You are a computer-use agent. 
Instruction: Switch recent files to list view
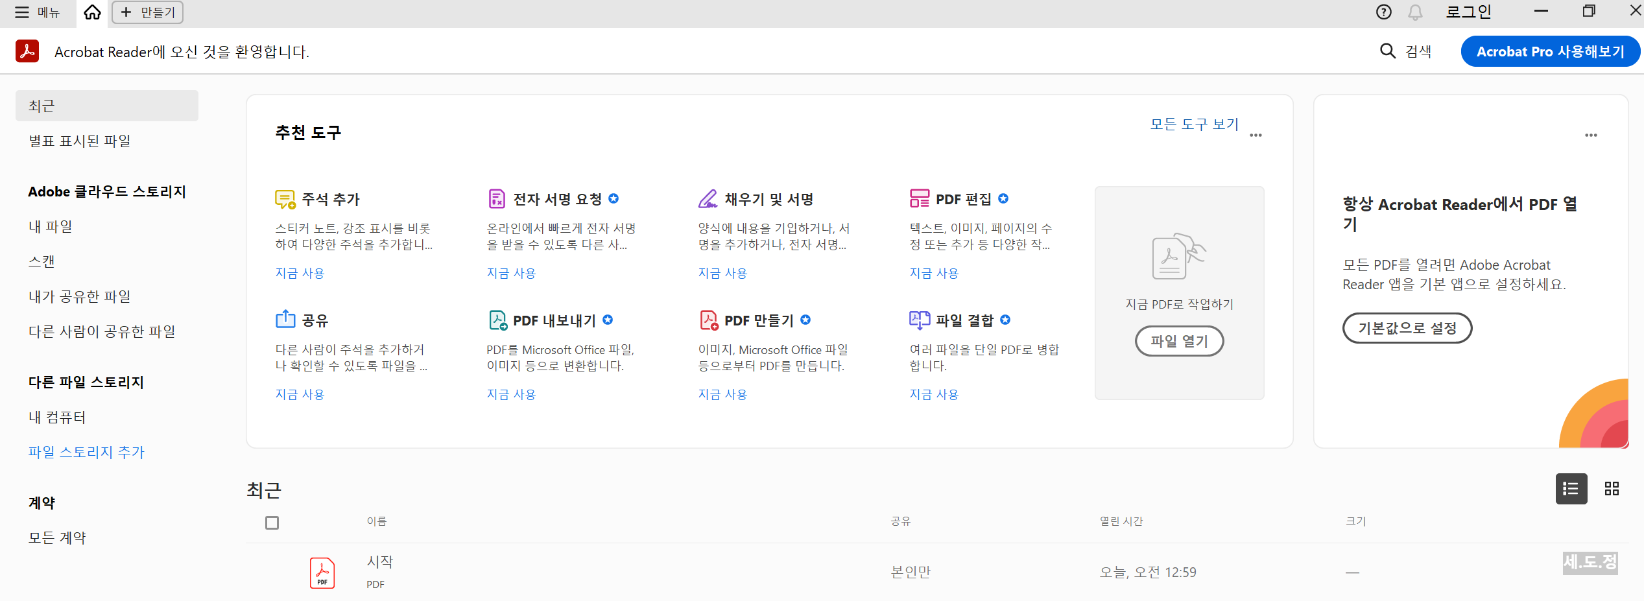coord(1571,489)
